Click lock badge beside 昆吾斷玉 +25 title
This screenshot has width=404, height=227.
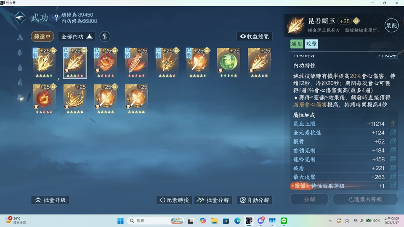coord(356,21)
